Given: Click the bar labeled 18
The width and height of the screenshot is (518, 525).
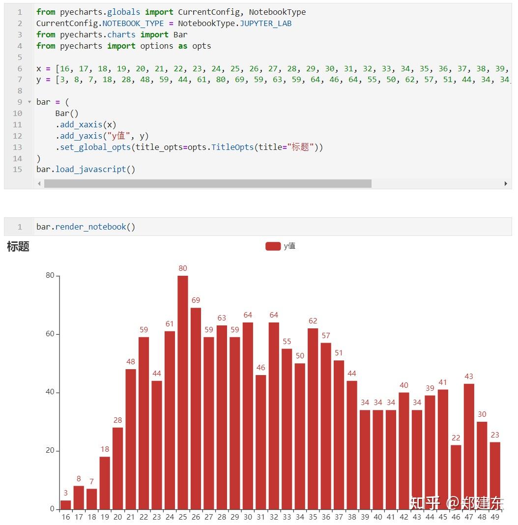Looking at the screenshot, I should coord(105,483).
